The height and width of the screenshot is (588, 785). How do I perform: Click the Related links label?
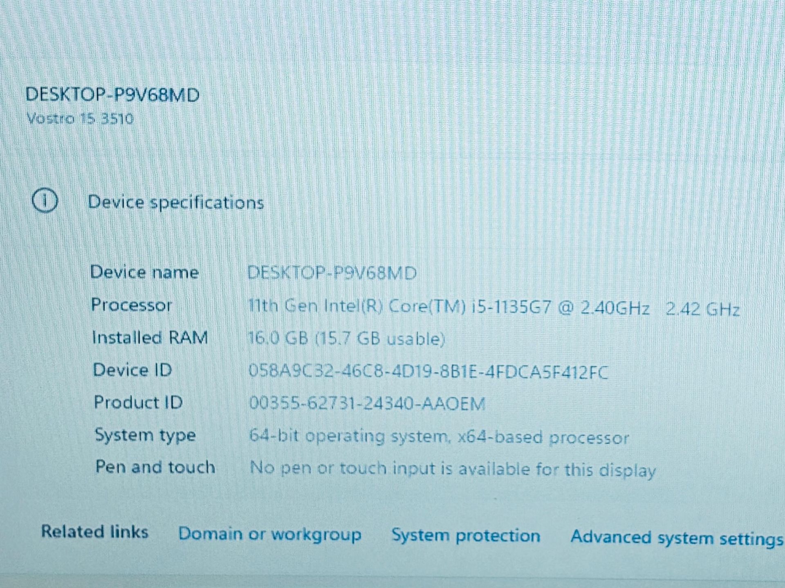pyautogui.click(x=95, y=532)
